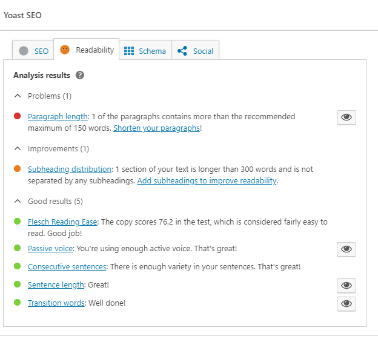Click the green Consecutive sentences status dot
Viewport: 378px width, 345px height.
tap(17, 266)
